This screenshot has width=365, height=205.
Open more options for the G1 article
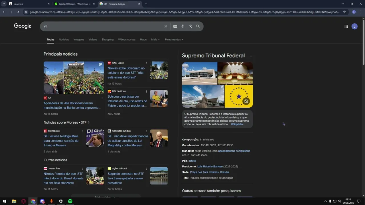point(102,98)
